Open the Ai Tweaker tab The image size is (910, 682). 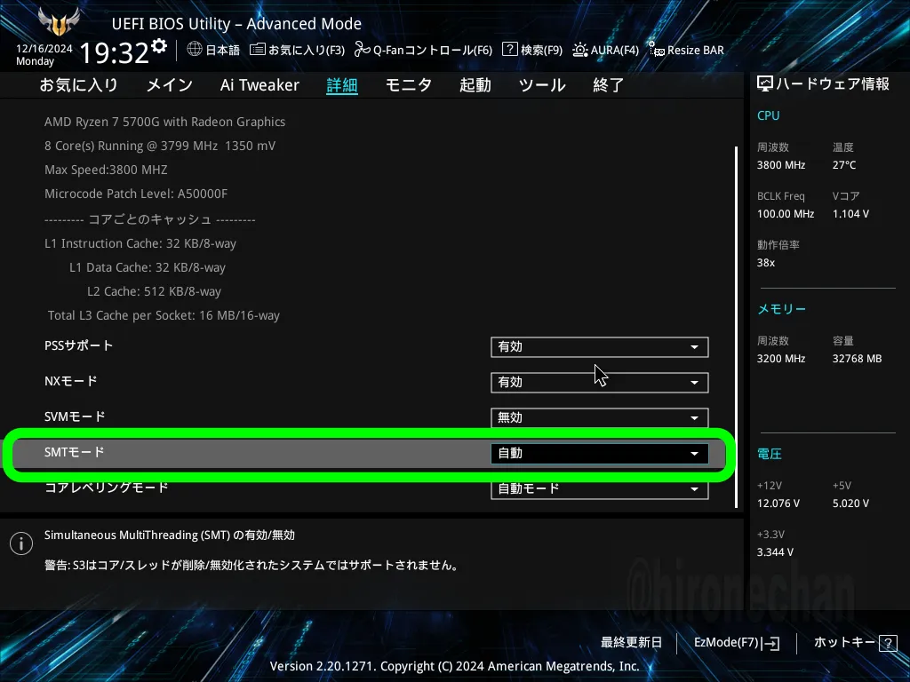(259, 85)
